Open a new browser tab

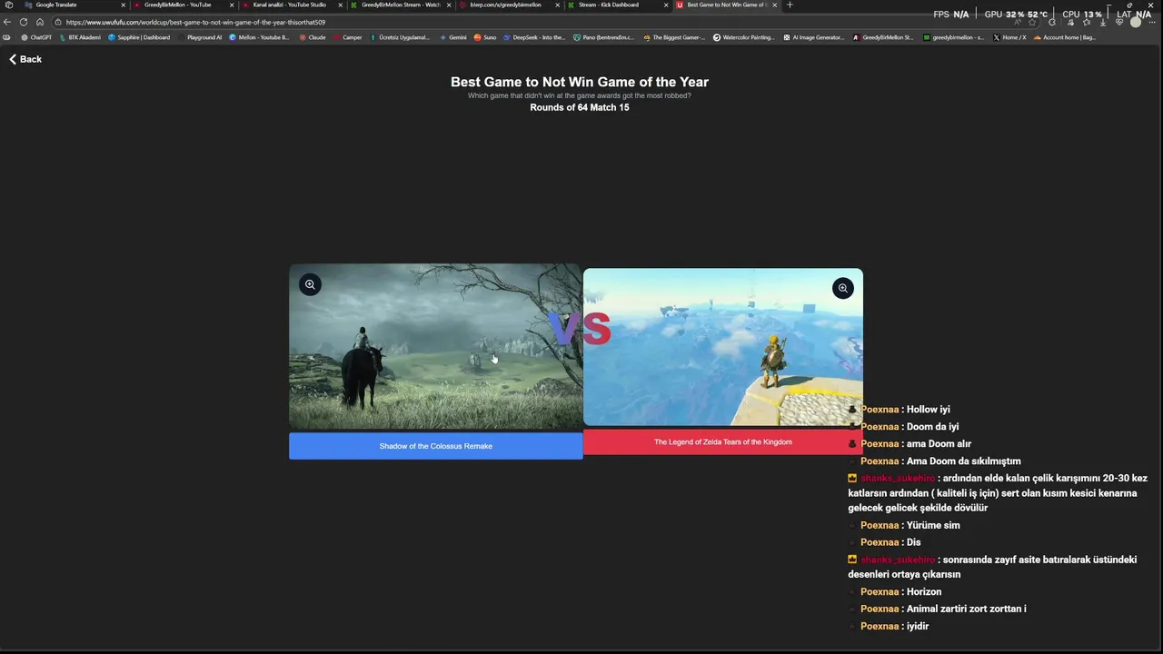(790, 5)
